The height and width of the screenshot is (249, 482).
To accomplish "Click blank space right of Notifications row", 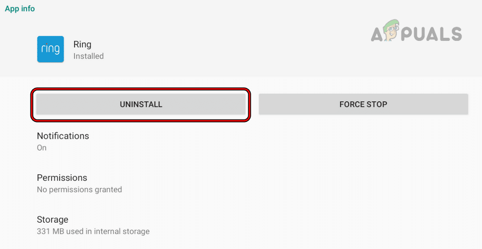I will (x=300, y=141).
